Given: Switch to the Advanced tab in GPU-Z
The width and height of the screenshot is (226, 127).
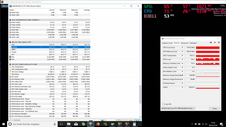Looking at the screenshot, I should 184,43.
